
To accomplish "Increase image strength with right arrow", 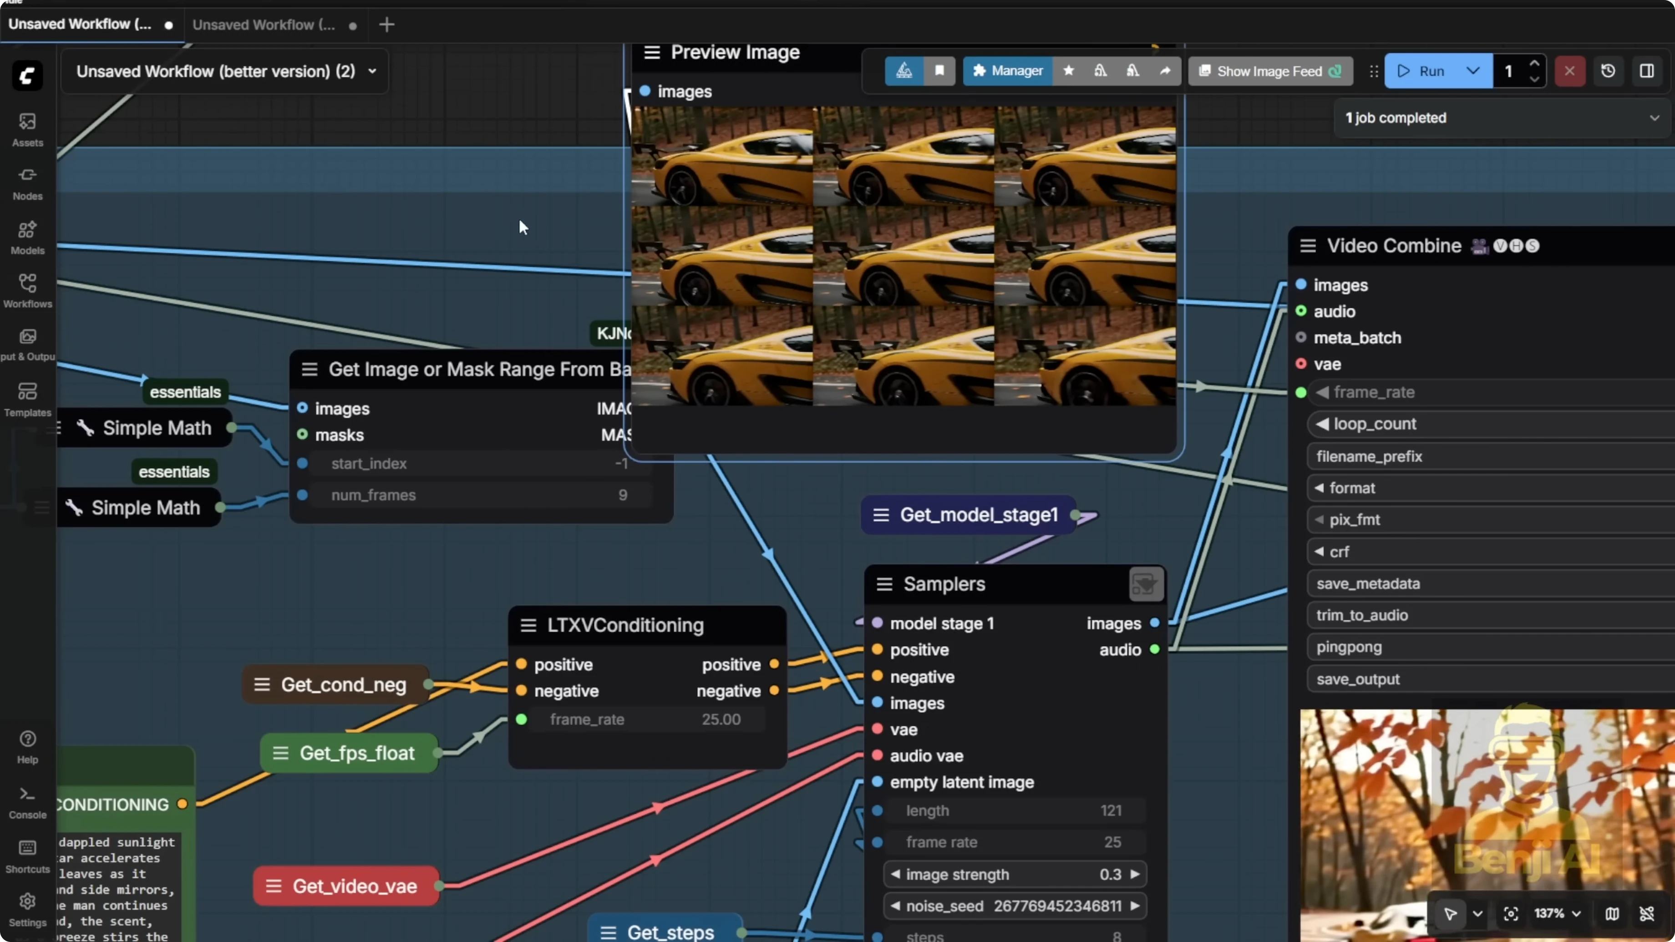I will (x=1135, y=874).
